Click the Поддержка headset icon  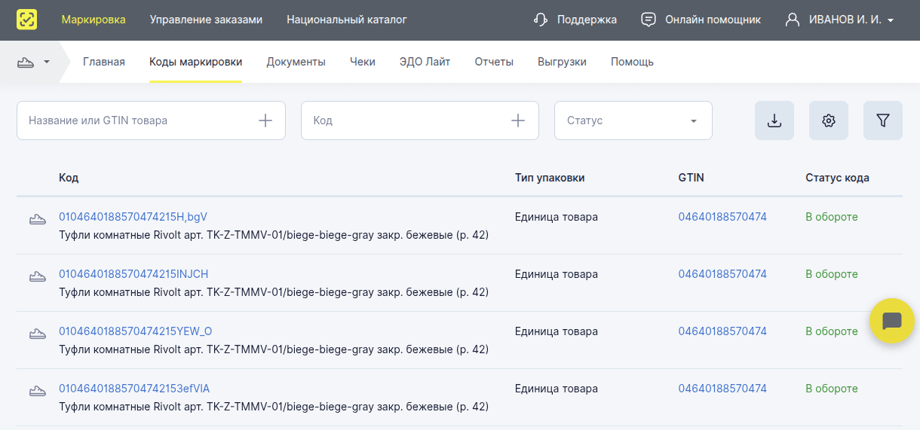(x=540, y=20)
